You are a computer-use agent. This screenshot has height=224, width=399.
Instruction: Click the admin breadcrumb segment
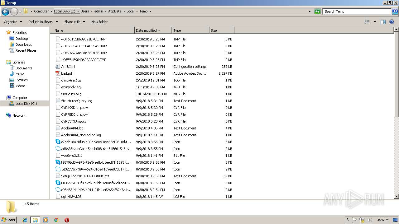[99, 11]
